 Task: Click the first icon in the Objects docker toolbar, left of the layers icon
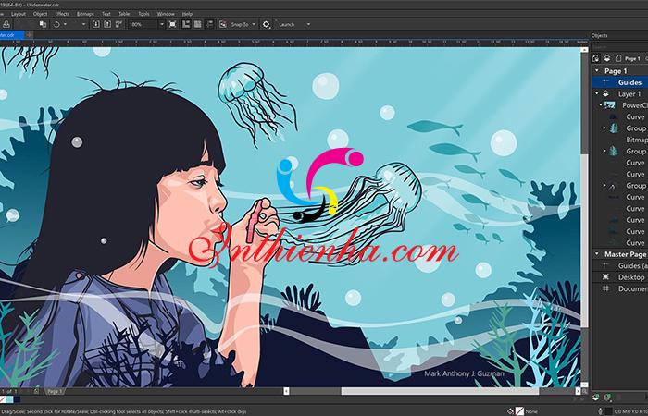595,58
